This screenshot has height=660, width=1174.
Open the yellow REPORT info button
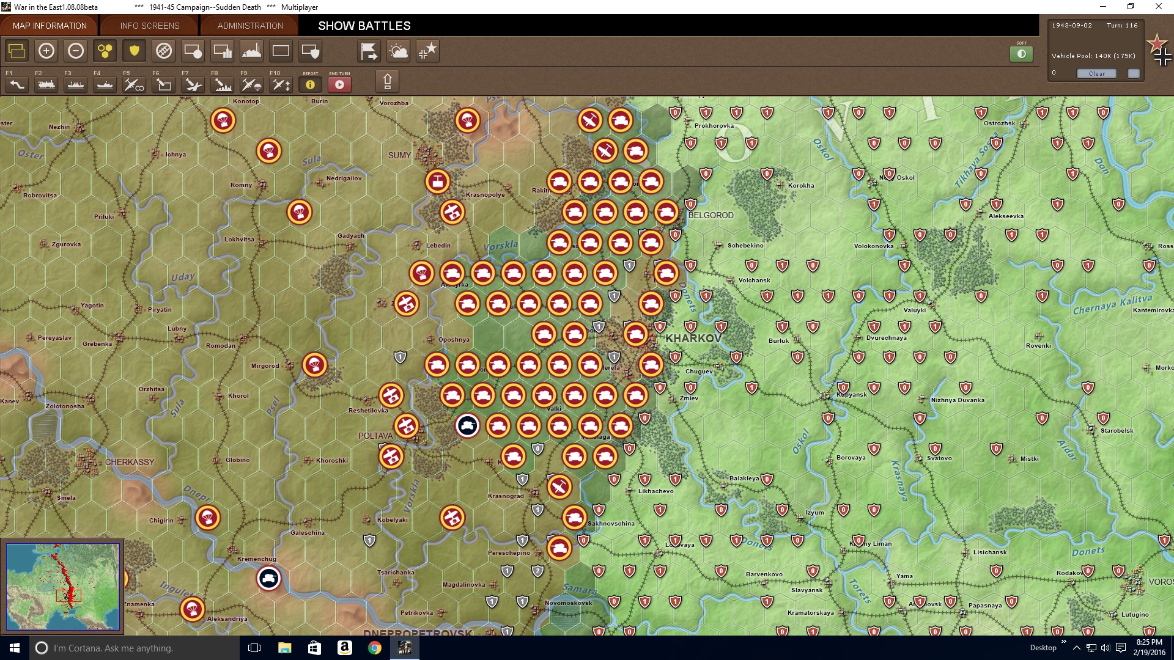tap(311, 84)
